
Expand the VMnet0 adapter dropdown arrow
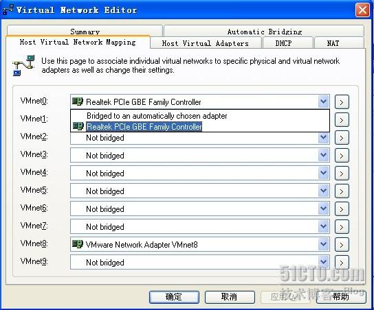pyautogui.click(x=323, y=102)
